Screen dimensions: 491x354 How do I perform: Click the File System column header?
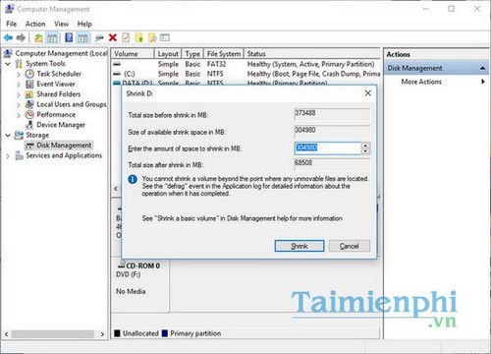pos(224,54)
